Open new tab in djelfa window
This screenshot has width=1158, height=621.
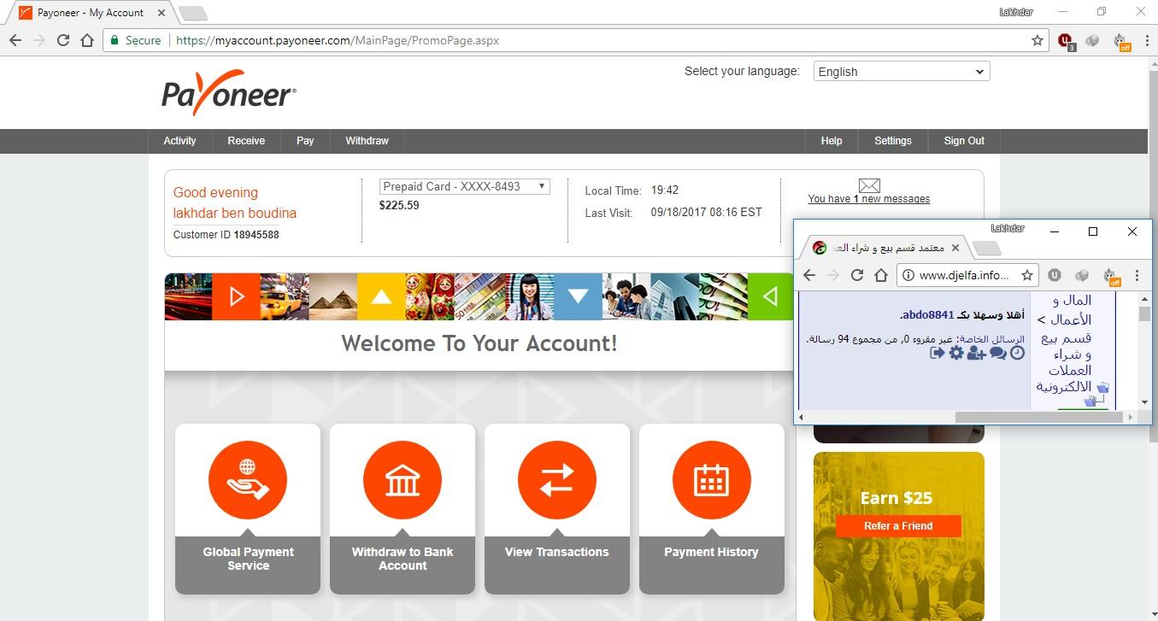point(987,249)
